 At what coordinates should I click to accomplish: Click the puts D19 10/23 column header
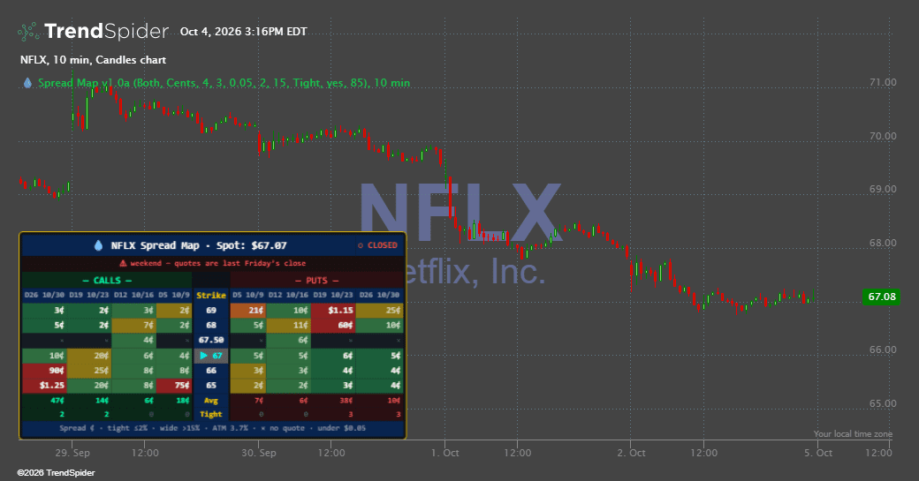(x=333, y=295)
